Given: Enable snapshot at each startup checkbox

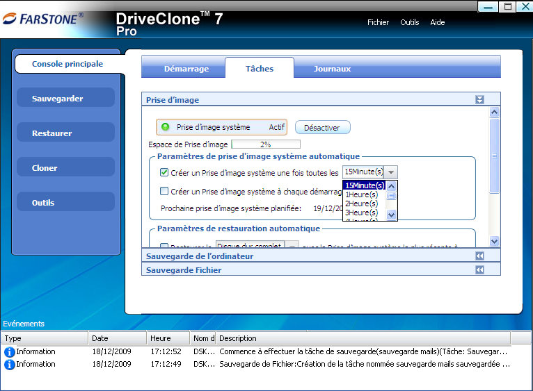Looking at the screenshot, I should tap(164, 191).
